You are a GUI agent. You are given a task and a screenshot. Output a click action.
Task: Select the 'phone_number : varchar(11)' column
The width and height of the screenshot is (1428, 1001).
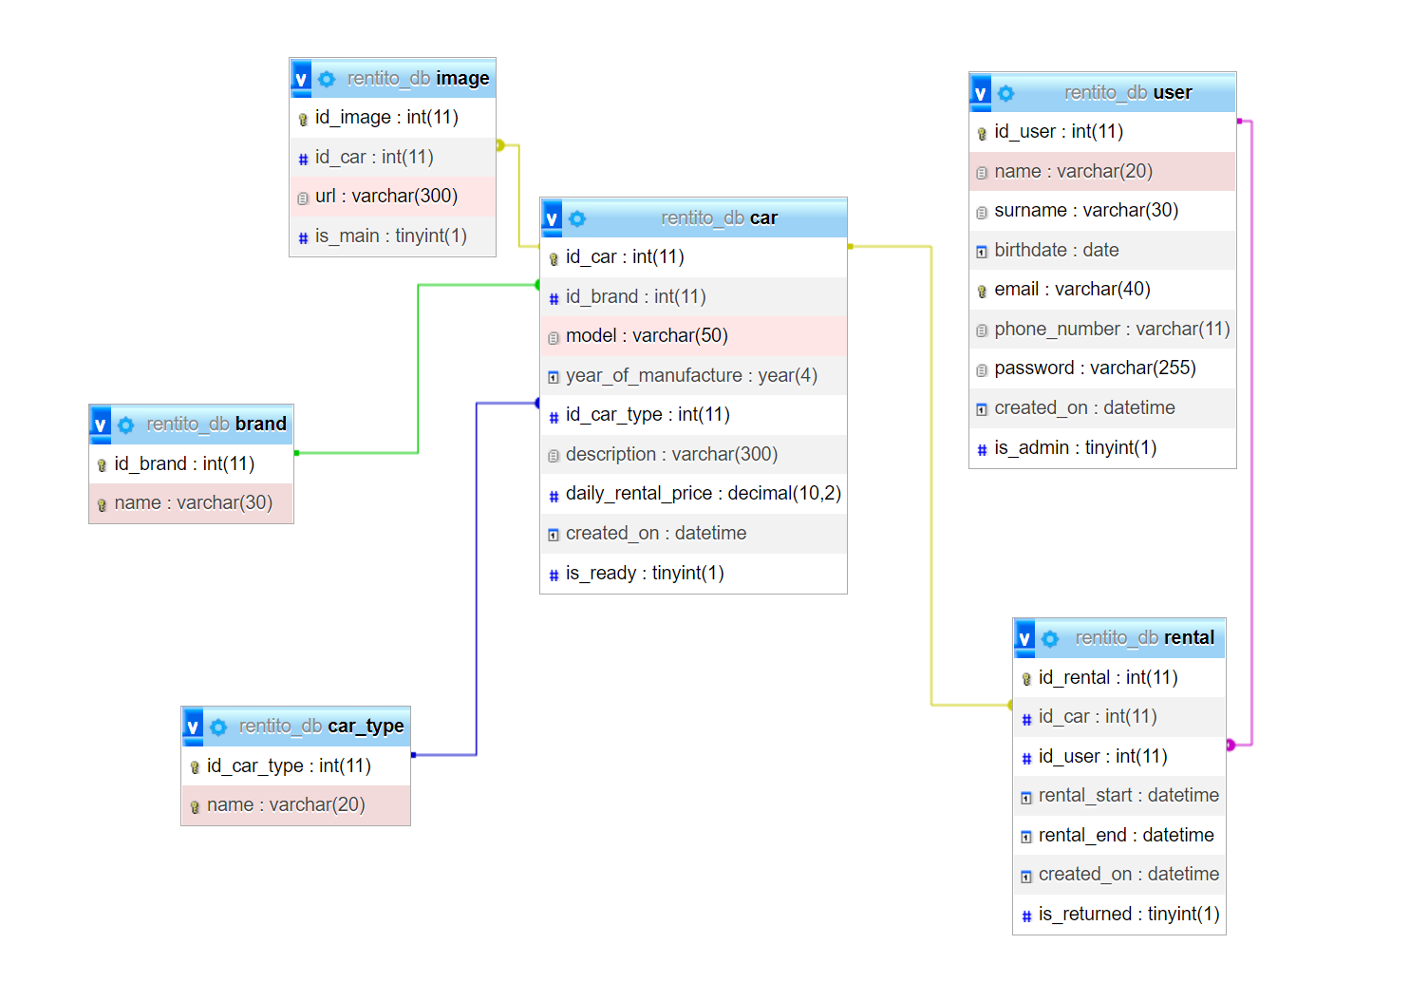[x=1103, y=329]
